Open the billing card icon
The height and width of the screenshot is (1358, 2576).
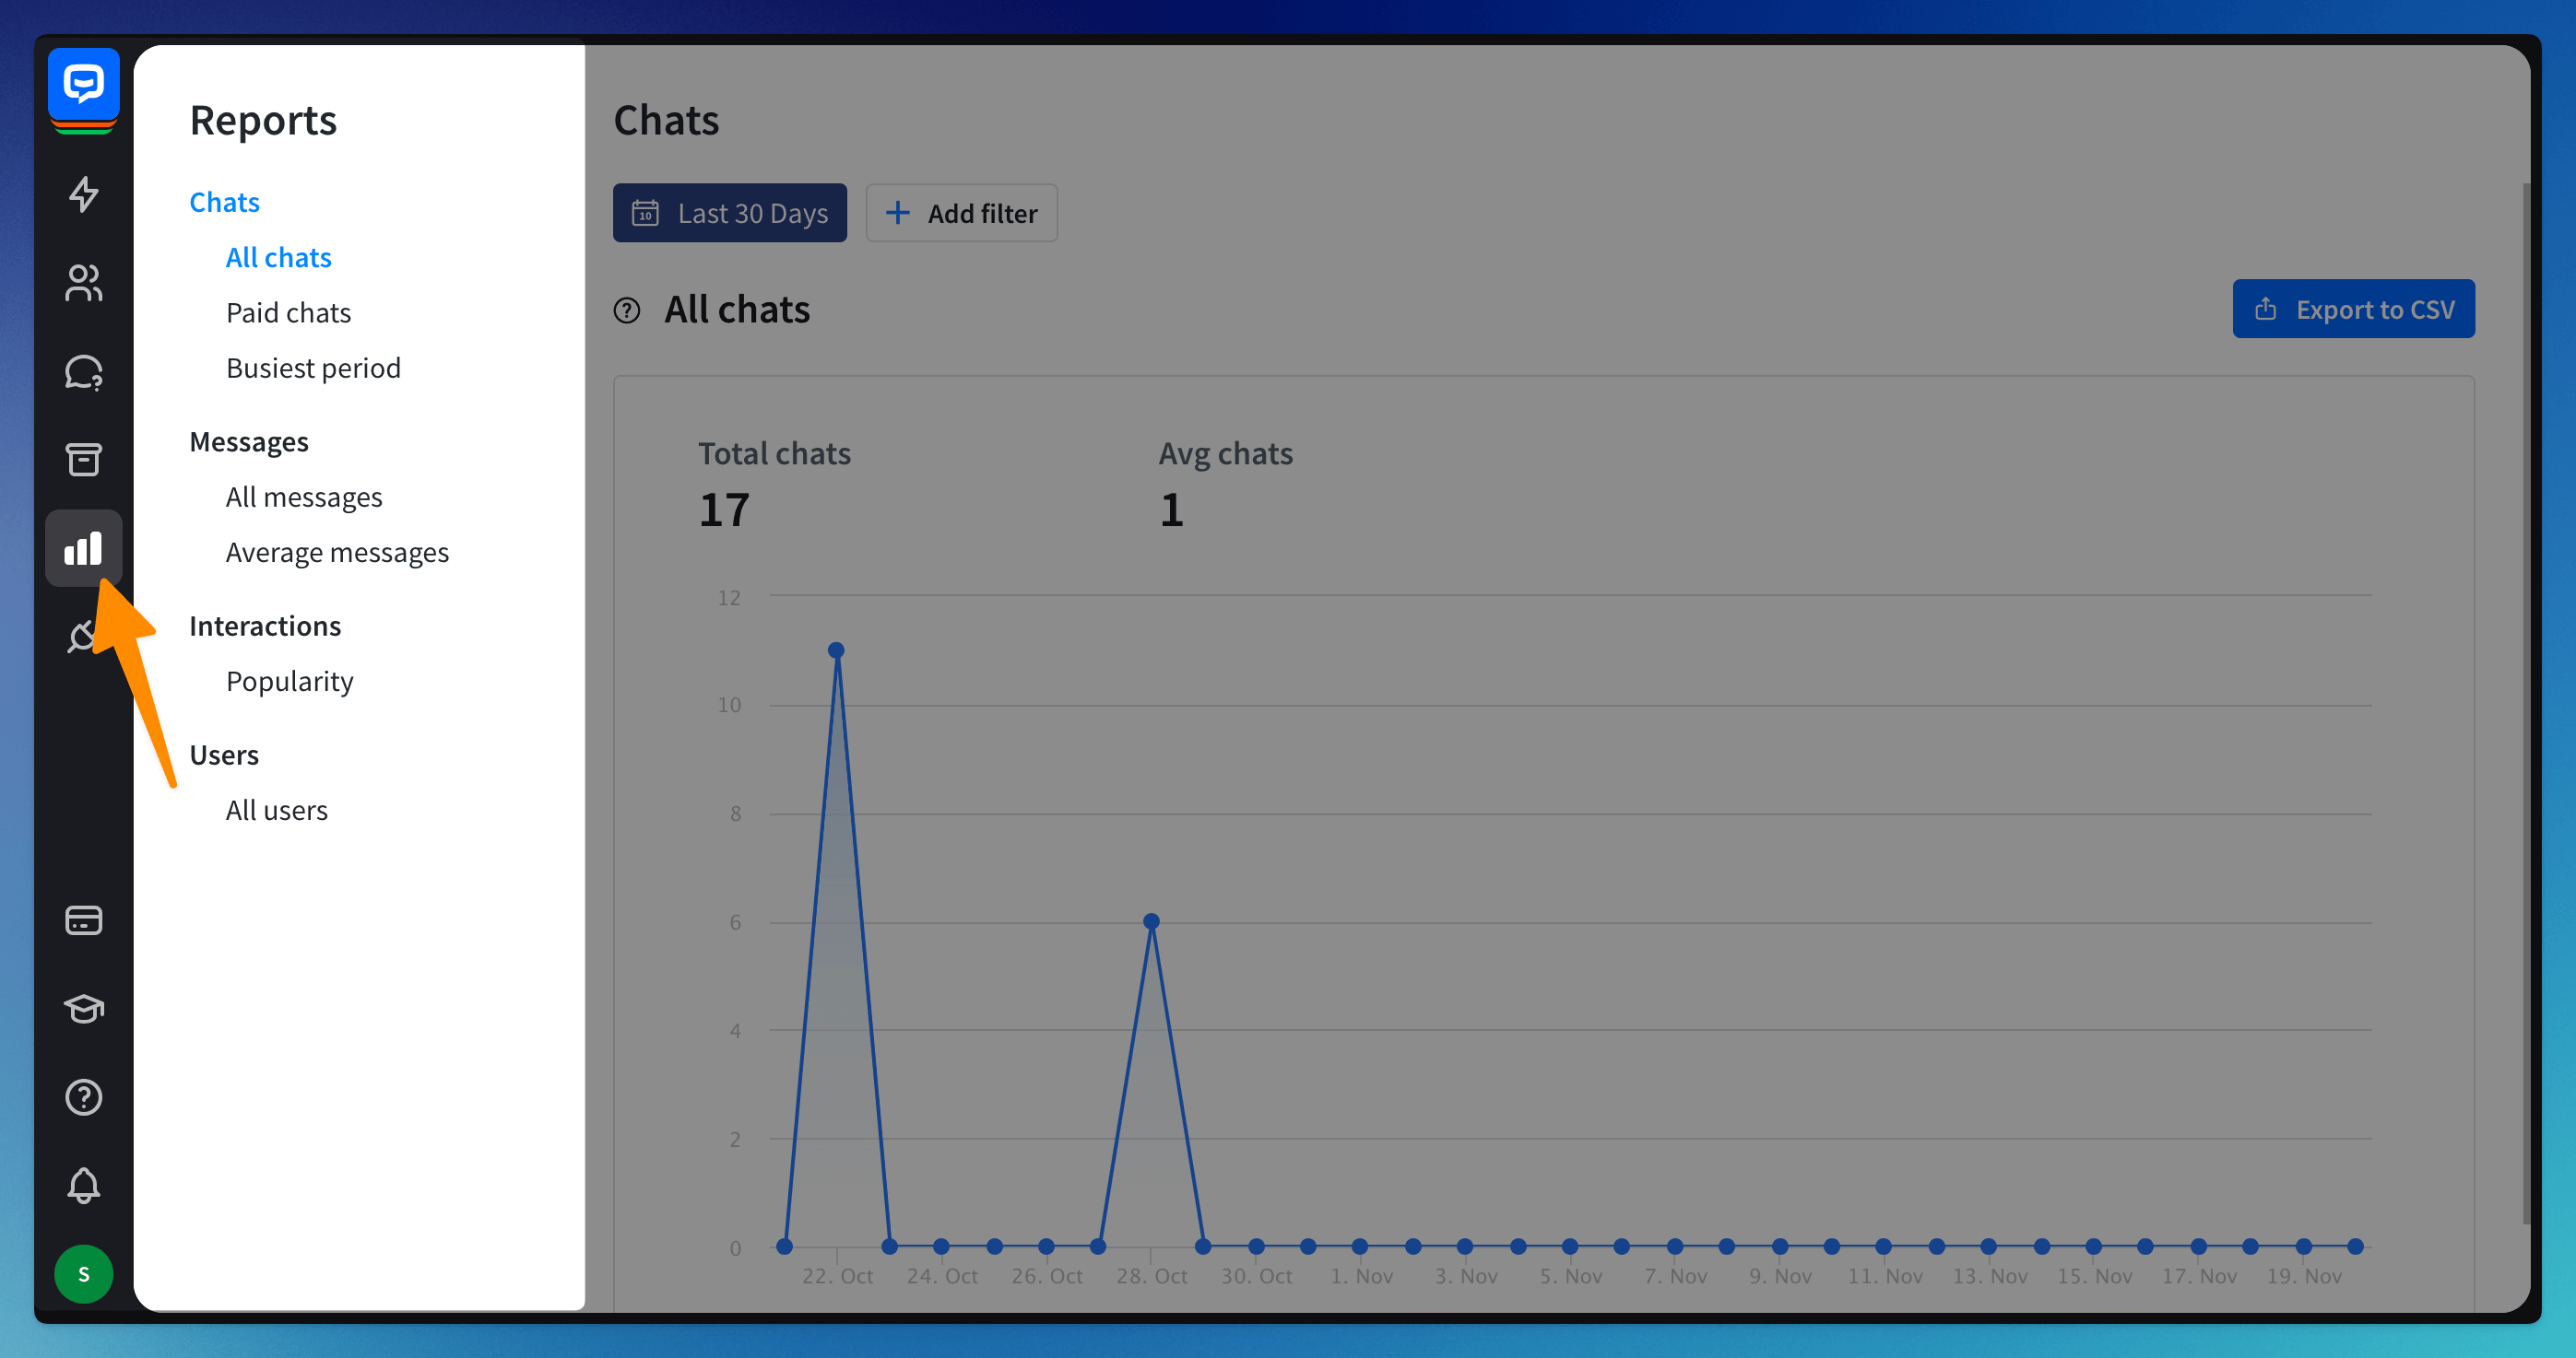pos(84,919)
